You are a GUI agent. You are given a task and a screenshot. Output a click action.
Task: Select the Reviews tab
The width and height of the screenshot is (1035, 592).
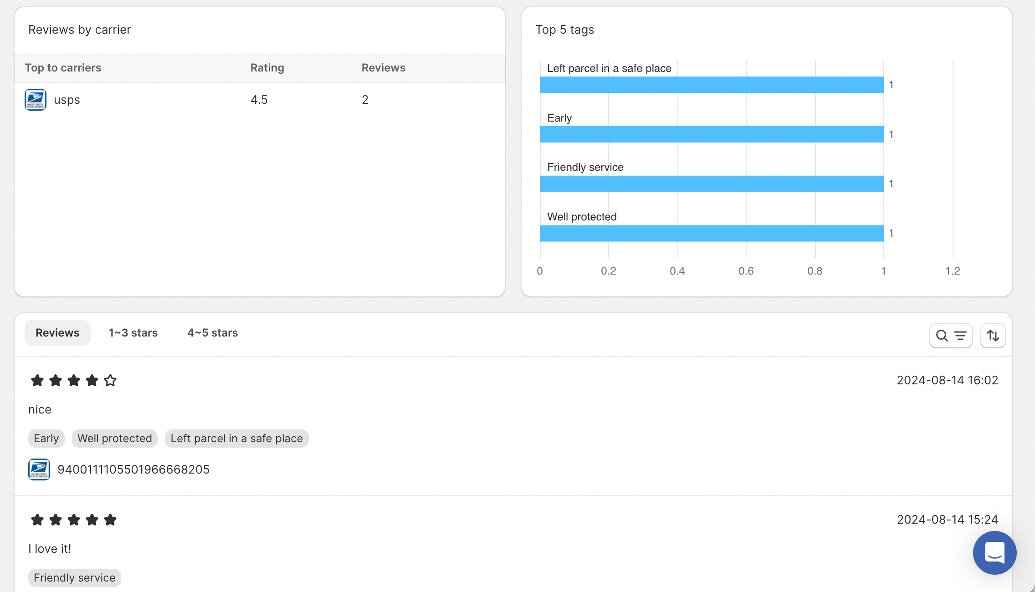click(57, 333)
